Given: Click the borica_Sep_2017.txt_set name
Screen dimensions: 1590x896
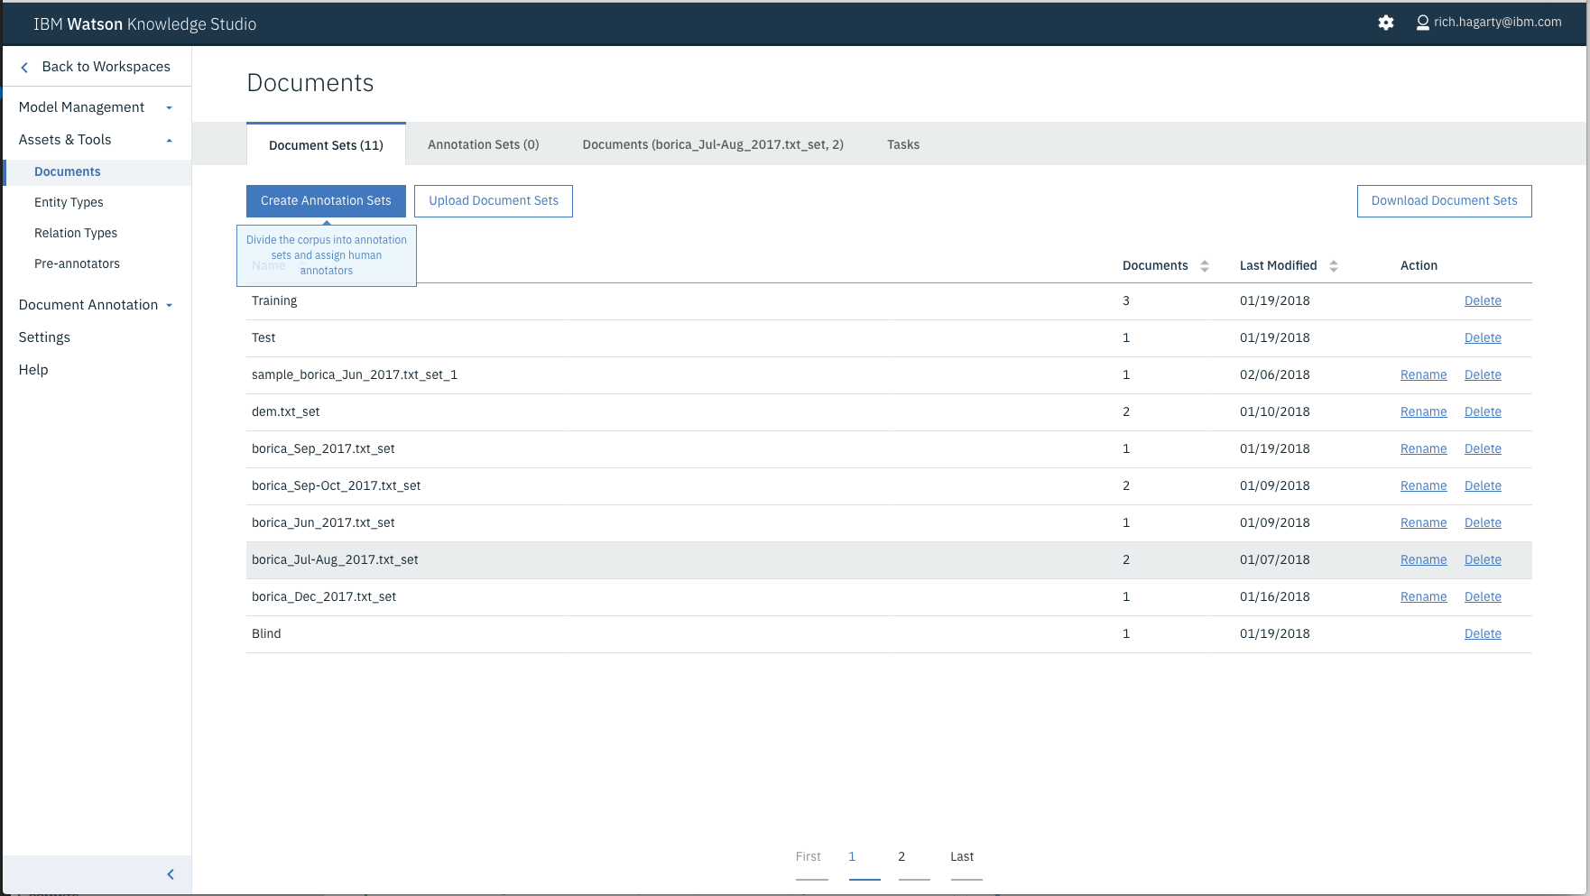Looking at the screenshot, I should point(323,449).
